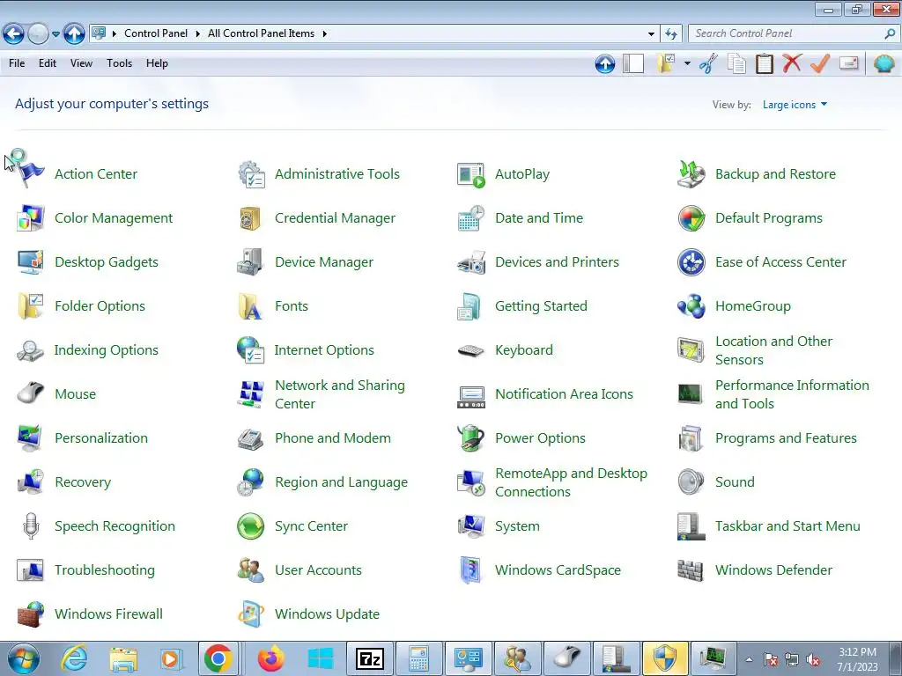Click the Speech Recognition microphone icon

(x=31, y=526)
